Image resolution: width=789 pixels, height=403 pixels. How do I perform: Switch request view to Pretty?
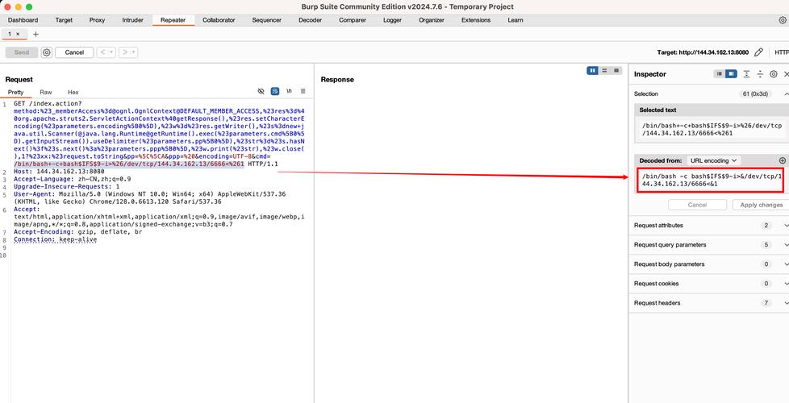[x=15, y=93]
